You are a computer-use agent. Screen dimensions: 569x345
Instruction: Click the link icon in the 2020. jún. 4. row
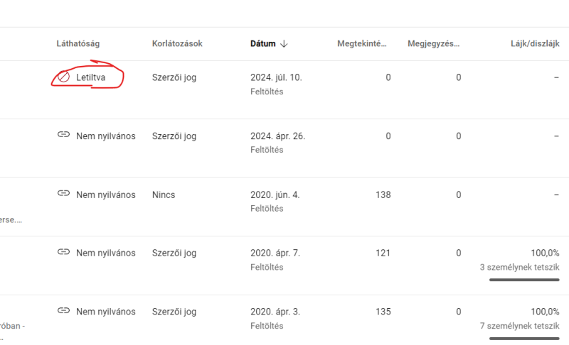pyautogui.click(x=63, y=194)
